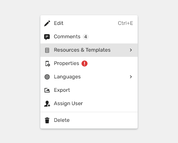
Task: Expand the Languages submenu arrow
Action: coord(131,77)
